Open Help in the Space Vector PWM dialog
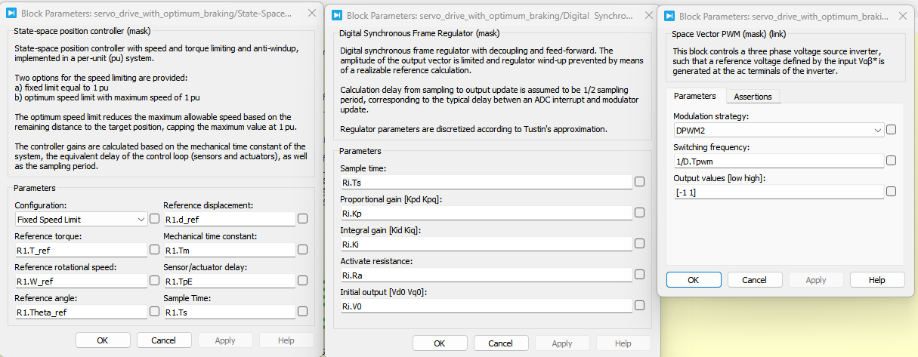 point(877,280)
